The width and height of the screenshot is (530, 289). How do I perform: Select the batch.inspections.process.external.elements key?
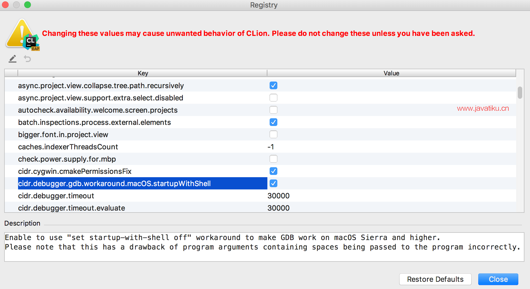[94, 122]
